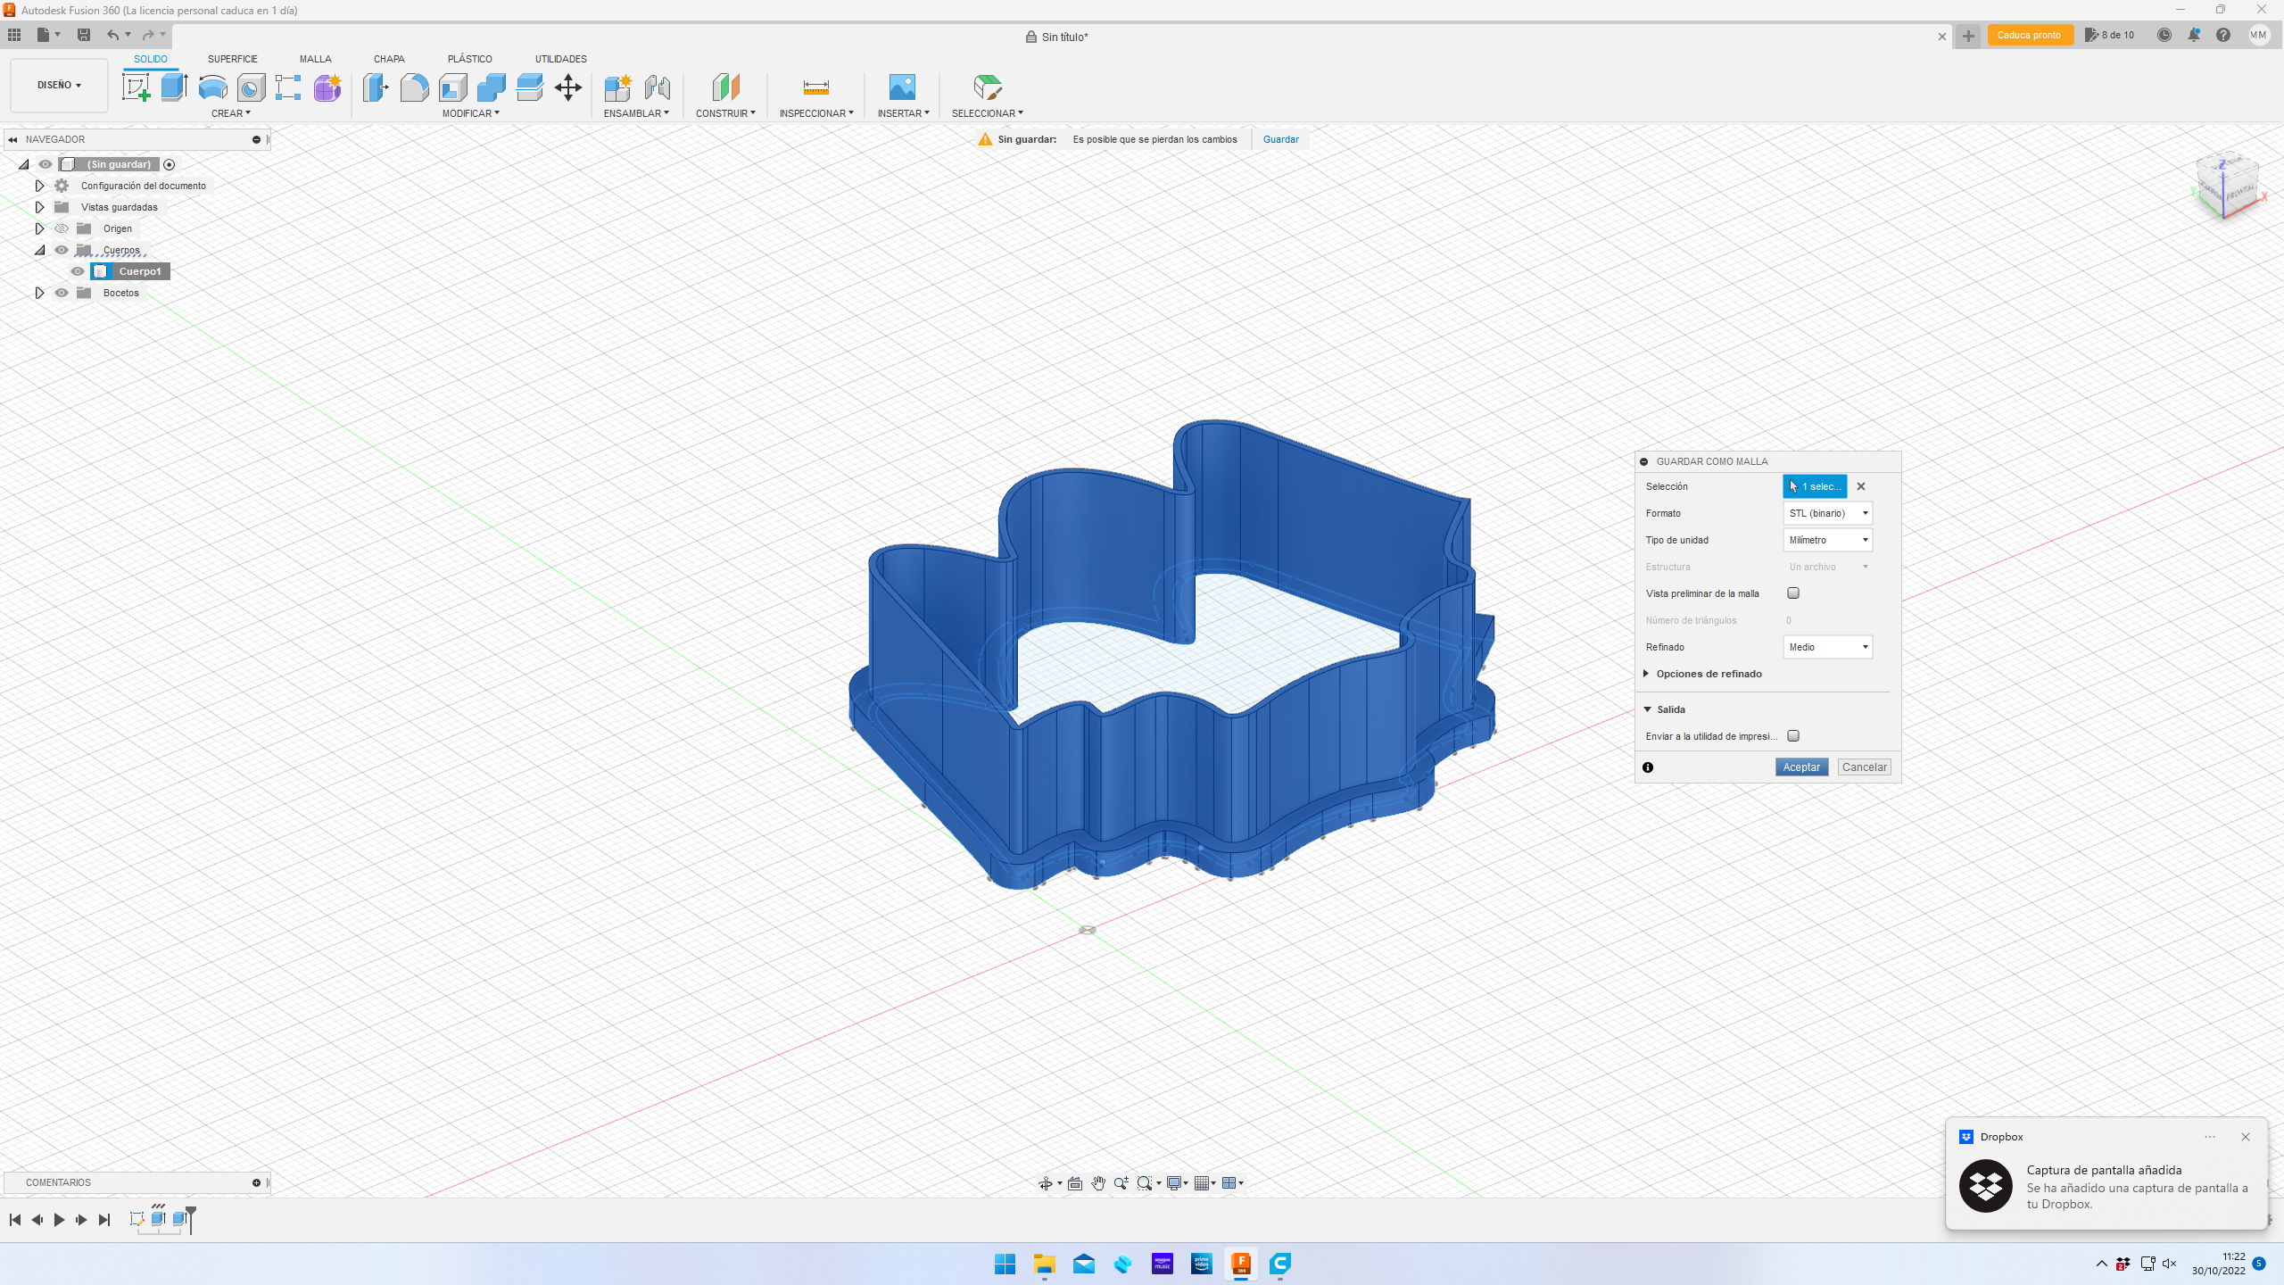The height and width of the screenshot is (1285, 2284).
Task: Open the Refinado Medio dropdown
Action: point(1827,647)
